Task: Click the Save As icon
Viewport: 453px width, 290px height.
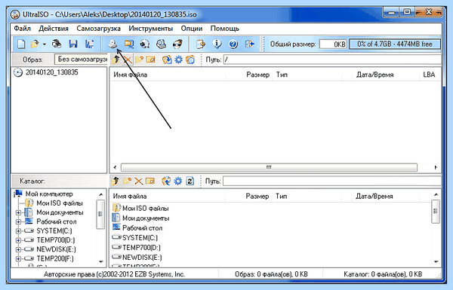Action: 90,44
